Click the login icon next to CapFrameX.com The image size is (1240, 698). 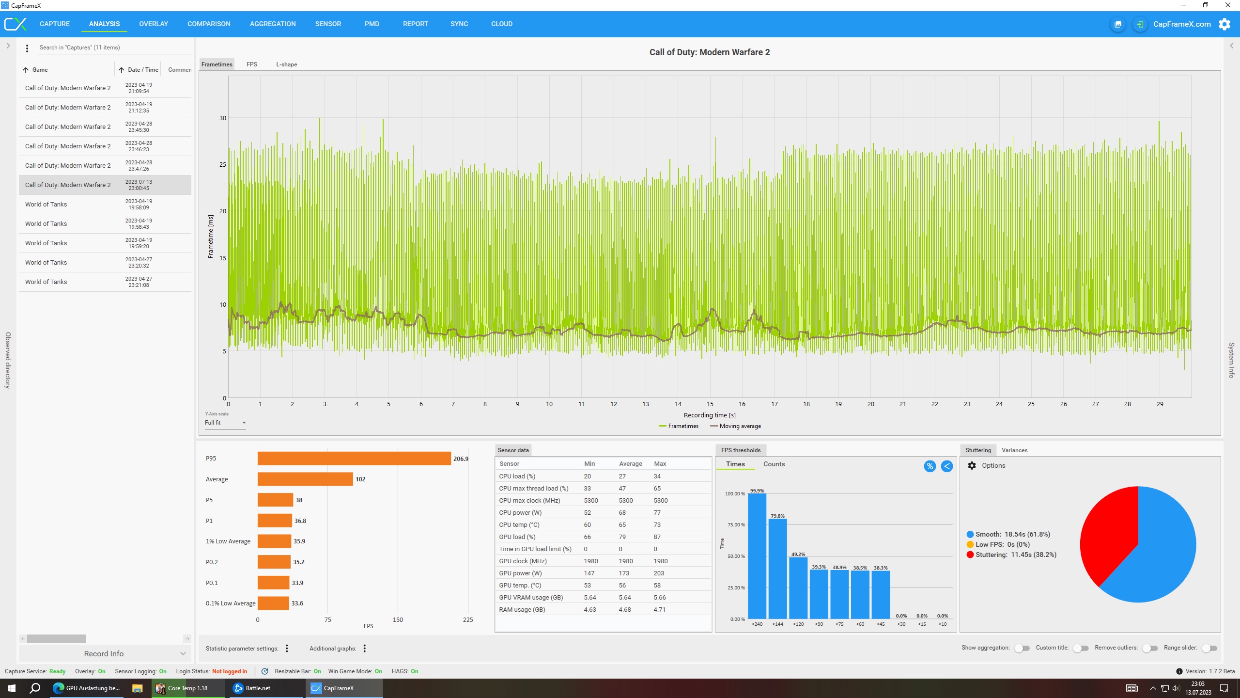tap(1140, 24)
